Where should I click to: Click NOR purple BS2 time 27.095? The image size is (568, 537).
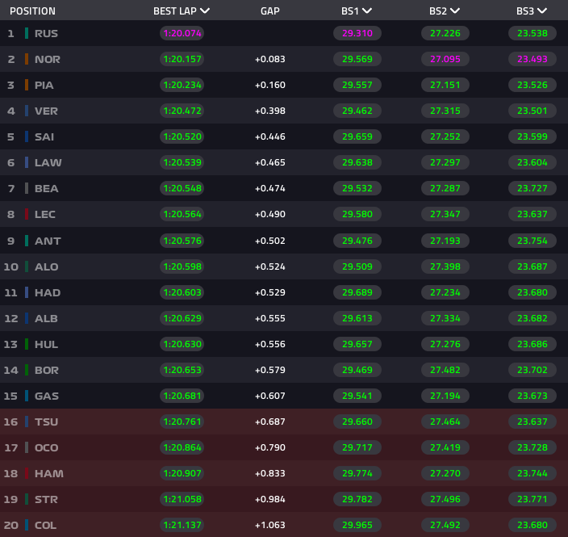[x=444, y=59]
